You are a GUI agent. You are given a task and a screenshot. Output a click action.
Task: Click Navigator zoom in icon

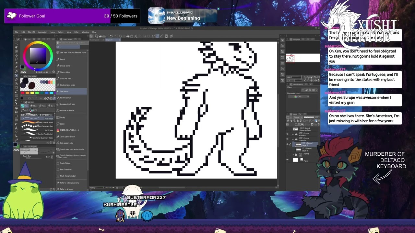(x=308, y=77)
